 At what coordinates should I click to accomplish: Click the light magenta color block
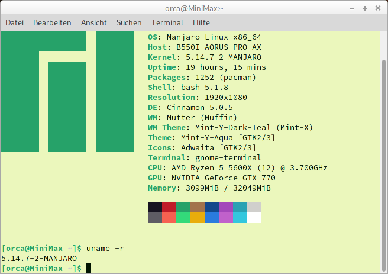pyautogui.click(x=226, y=217)
